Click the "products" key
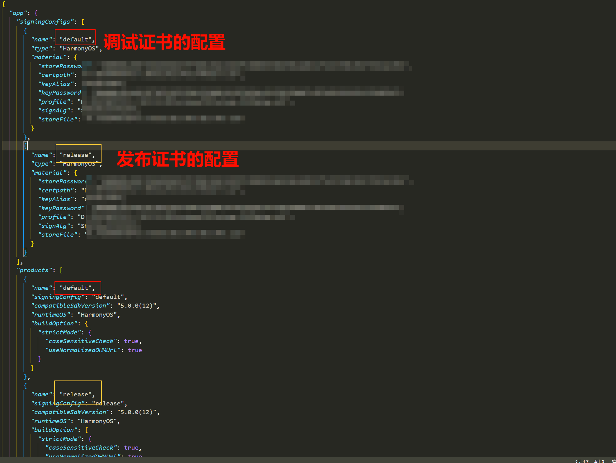 coord(34,270)
